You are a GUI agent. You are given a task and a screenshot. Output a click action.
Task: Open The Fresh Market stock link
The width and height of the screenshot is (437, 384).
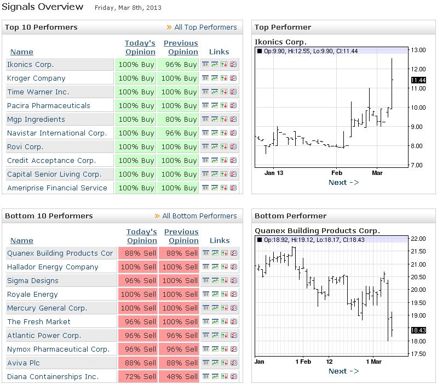click(x=39, y=321)
